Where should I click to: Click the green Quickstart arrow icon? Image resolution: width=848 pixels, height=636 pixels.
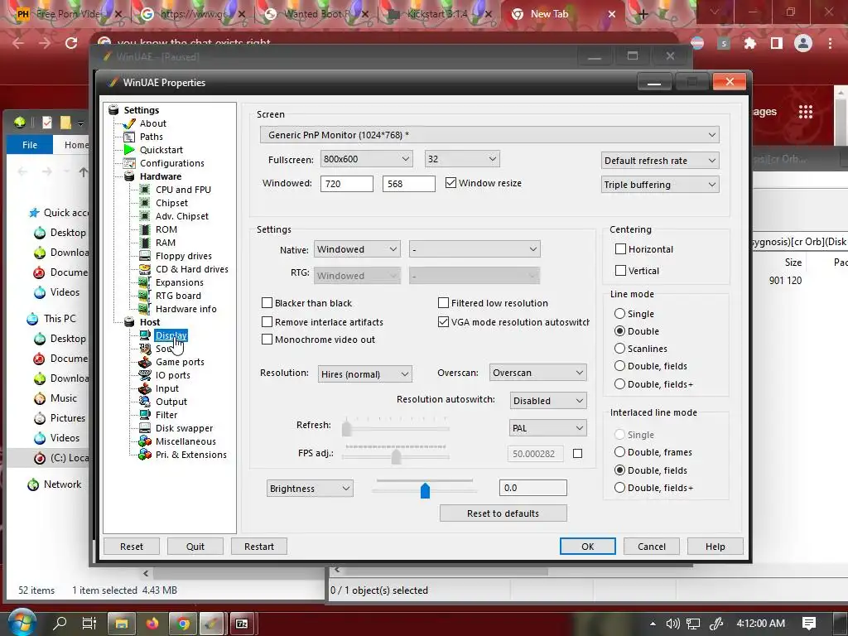coord(129,150)
